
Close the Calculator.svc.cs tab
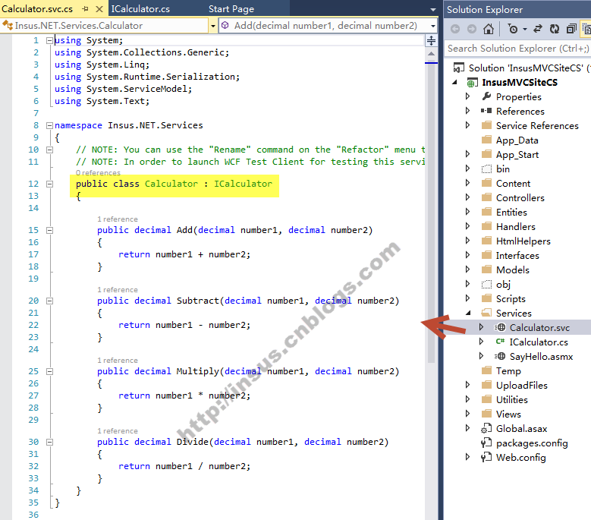(x=99, y=8)
